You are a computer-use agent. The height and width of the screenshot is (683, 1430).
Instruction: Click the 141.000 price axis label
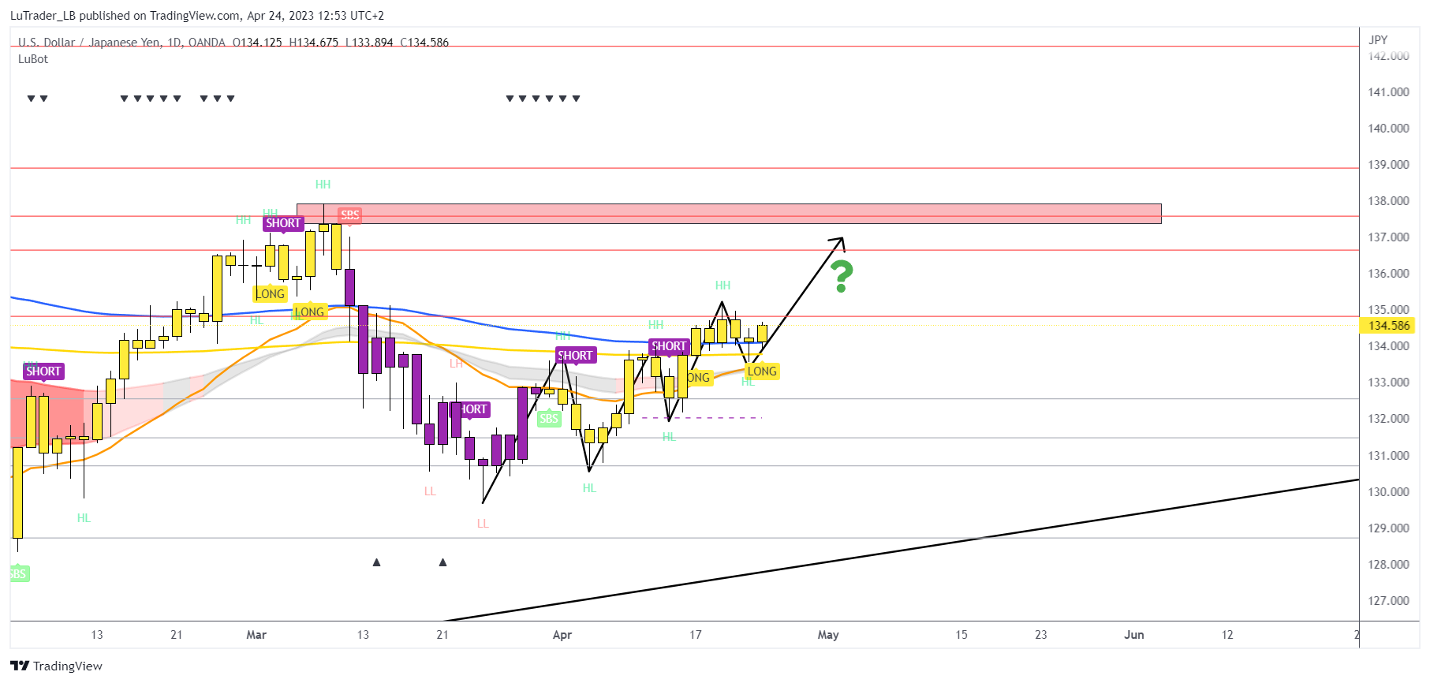[1388, 92]
